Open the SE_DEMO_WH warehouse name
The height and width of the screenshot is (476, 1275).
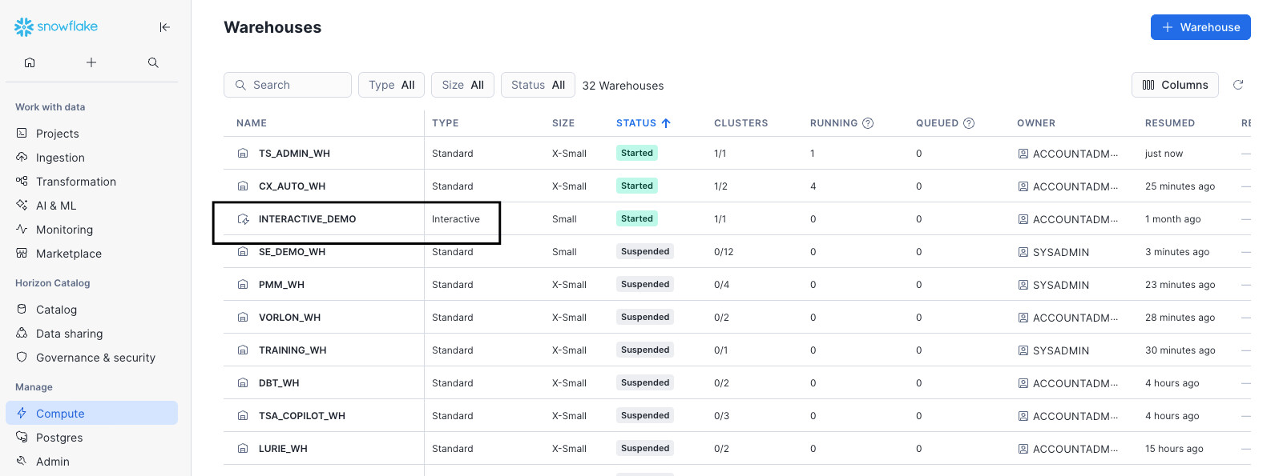tap(292, 252)
